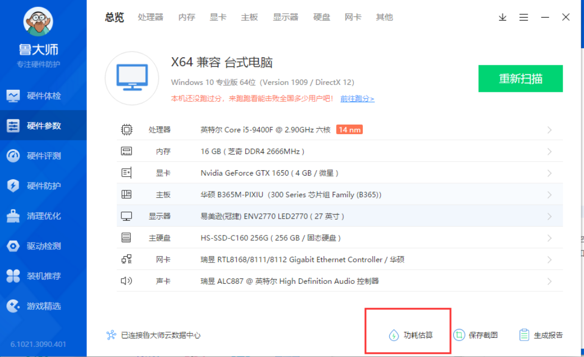Go to 清理优化 in the sidebar

click(43, 216)
